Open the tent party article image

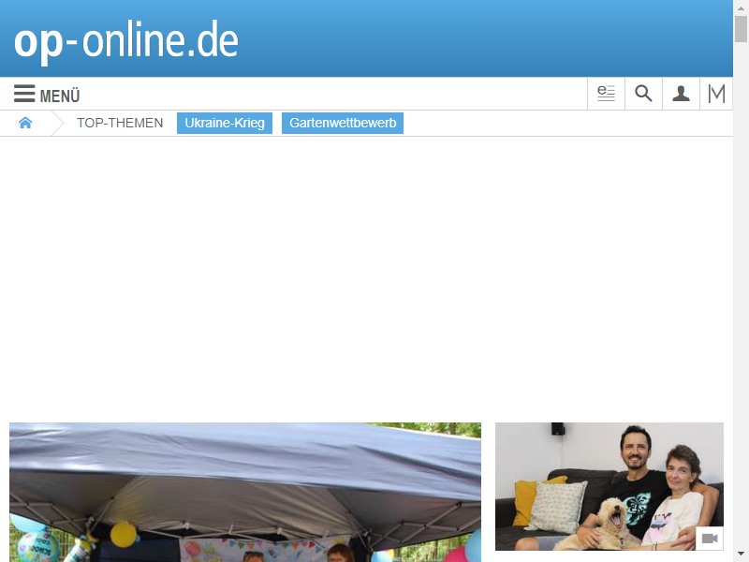(245, 493)
